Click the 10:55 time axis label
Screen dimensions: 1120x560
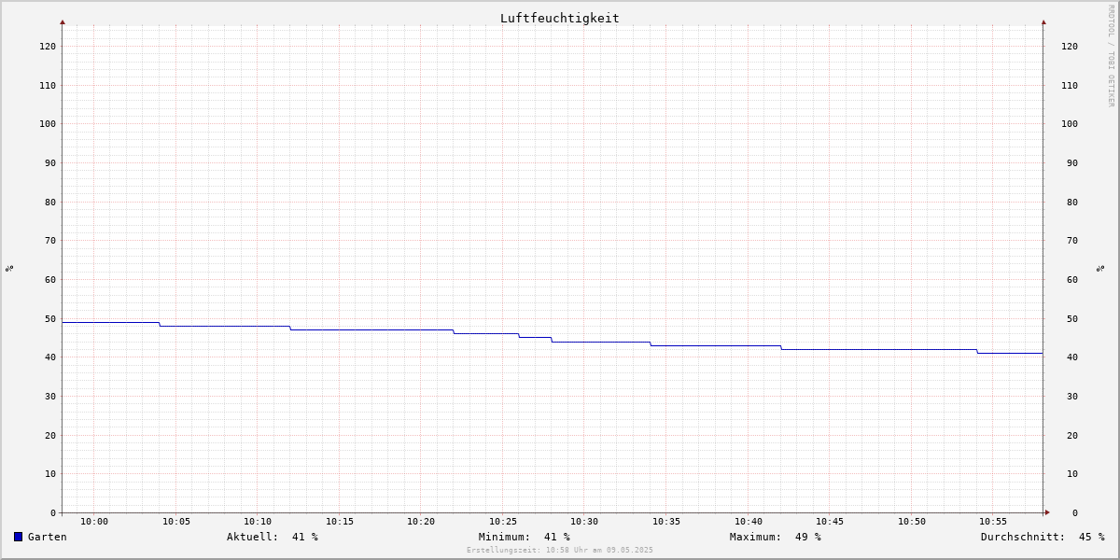(x=993, y=521)
